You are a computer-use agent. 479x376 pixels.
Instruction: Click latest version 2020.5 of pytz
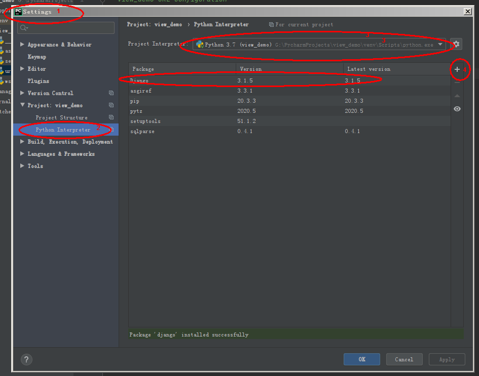click(x=354, y=111)
